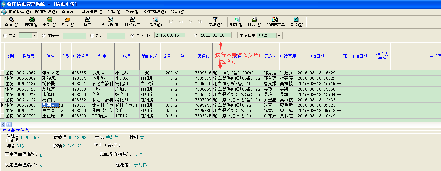Screen dimensions: 441x171
Task: Click the end date field 2016.08.18
Action: point(216,35)
